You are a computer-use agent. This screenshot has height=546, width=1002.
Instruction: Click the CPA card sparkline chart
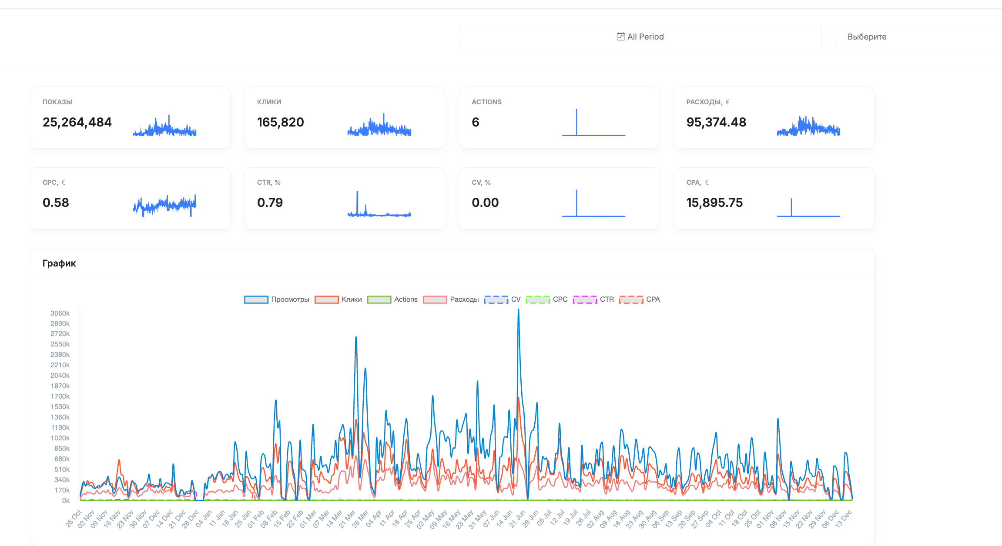point(808,207)
